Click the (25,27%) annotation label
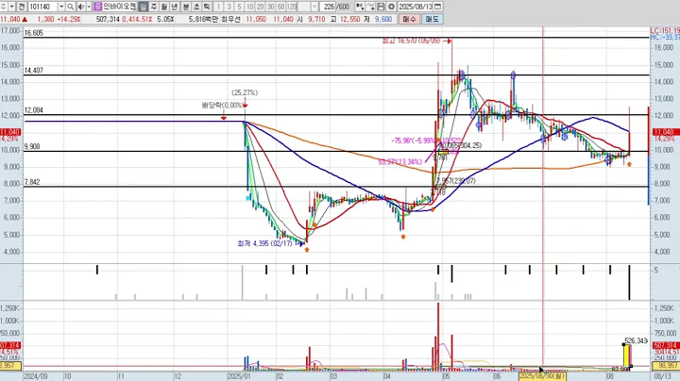This screenshot has height=381, width=680. 245,92
